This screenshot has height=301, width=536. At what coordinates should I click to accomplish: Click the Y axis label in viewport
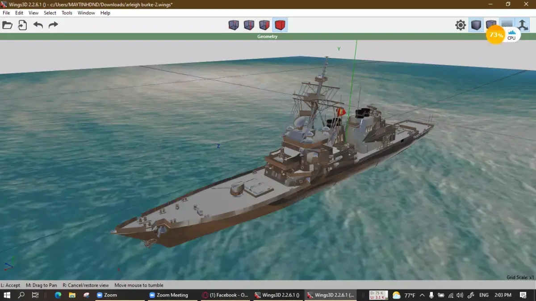339,49
